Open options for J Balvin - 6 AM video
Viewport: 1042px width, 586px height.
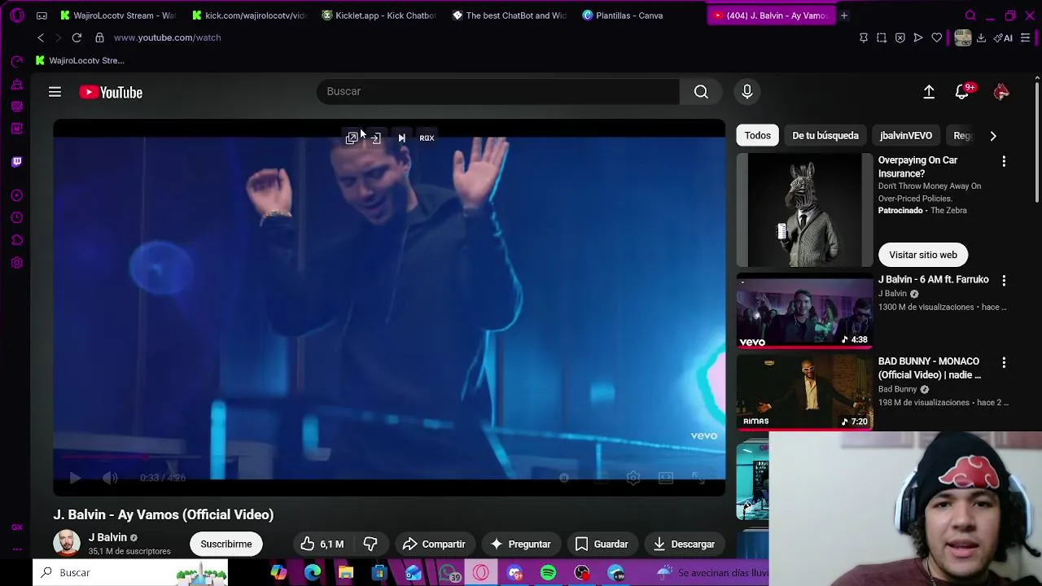click(1004, 280)
